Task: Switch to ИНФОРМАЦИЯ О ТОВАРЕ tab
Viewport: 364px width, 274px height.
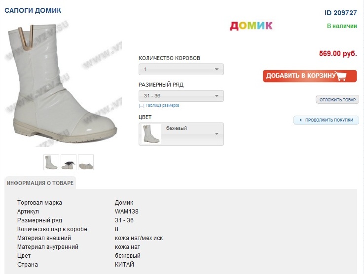Action: (x=40, y=183)
